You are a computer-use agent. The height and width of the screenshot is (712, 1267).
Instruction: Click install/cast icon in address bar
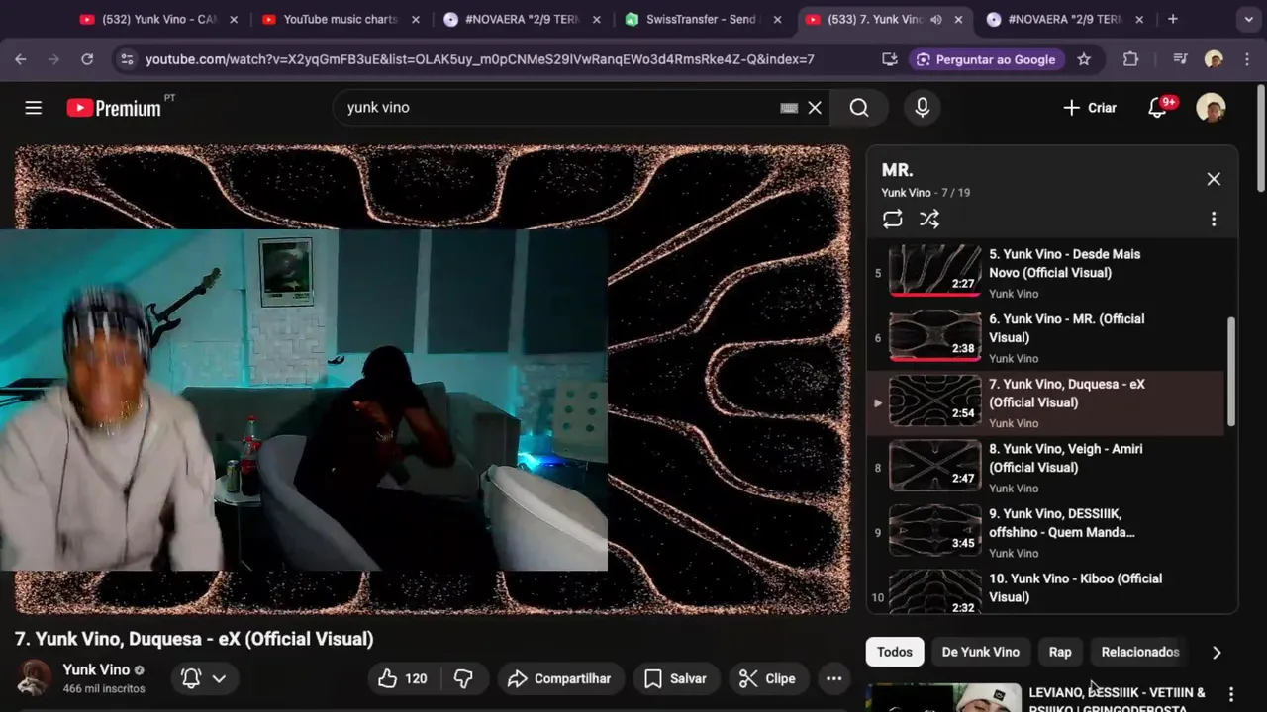(890, 59)
